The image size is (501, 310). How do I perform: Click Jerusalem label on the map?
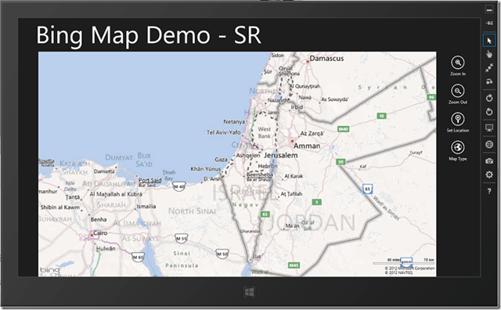point(280,155)
